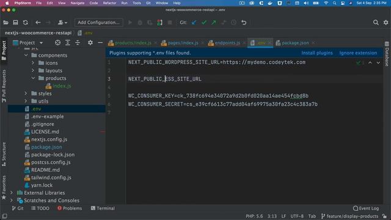
Task: Expand the utils folder
Action: coord(26,101)
